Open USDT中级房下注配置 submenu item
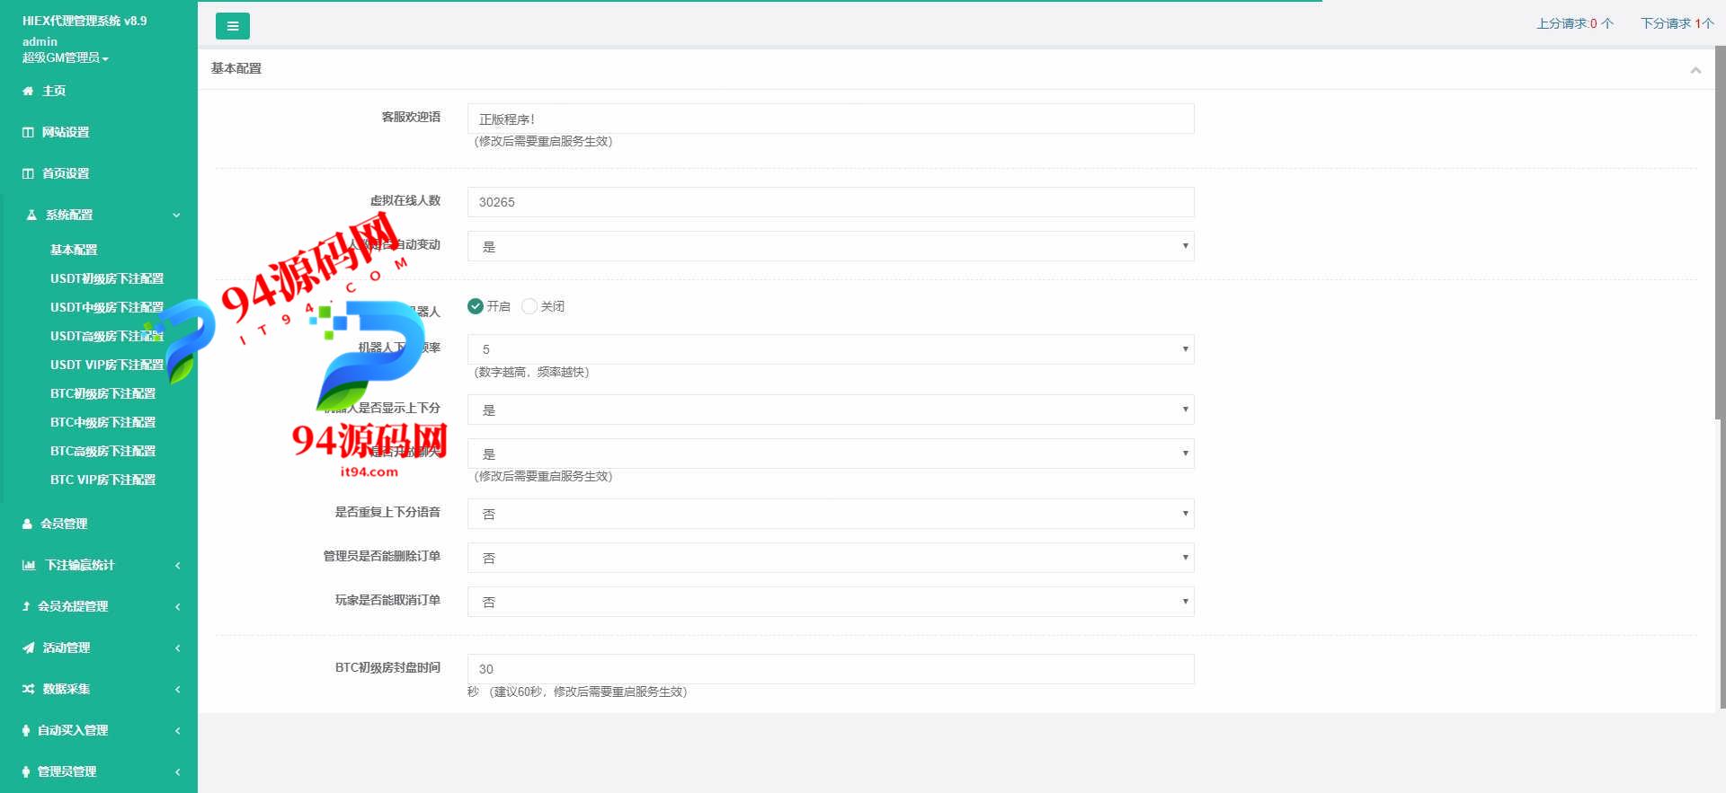Screen dimensions: 1726x793 pos(107,307)
